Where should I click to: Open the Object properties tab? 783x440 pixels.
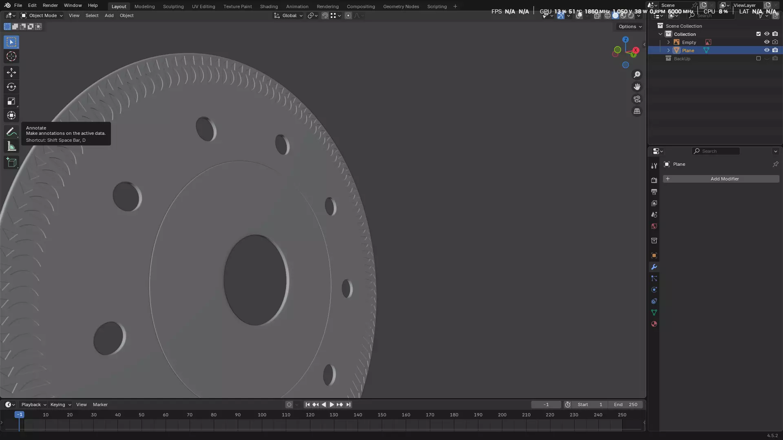pyautogui.click(x=654, y=255)
